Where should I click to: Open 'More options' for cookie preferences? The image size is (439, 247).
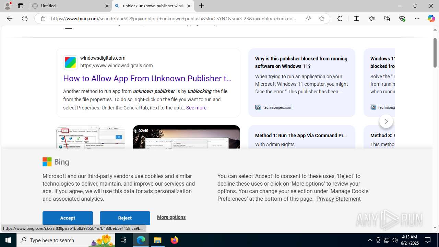click(x=171, y=217)
